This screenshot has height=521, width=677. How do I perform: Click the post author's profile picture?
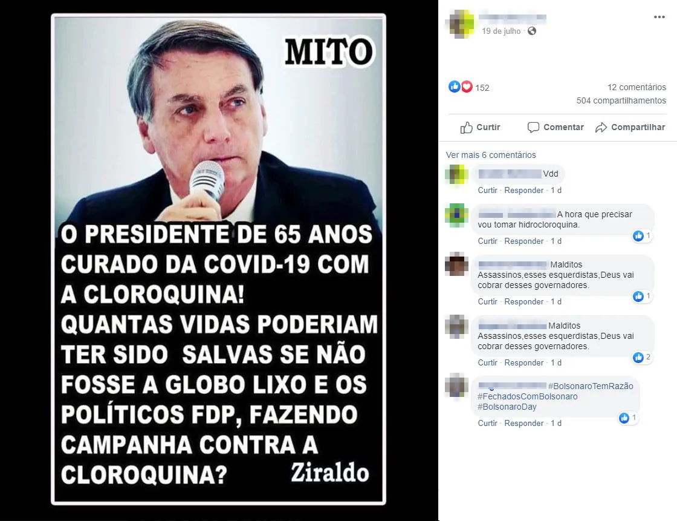pyautogui.click(x=462, y=23)
